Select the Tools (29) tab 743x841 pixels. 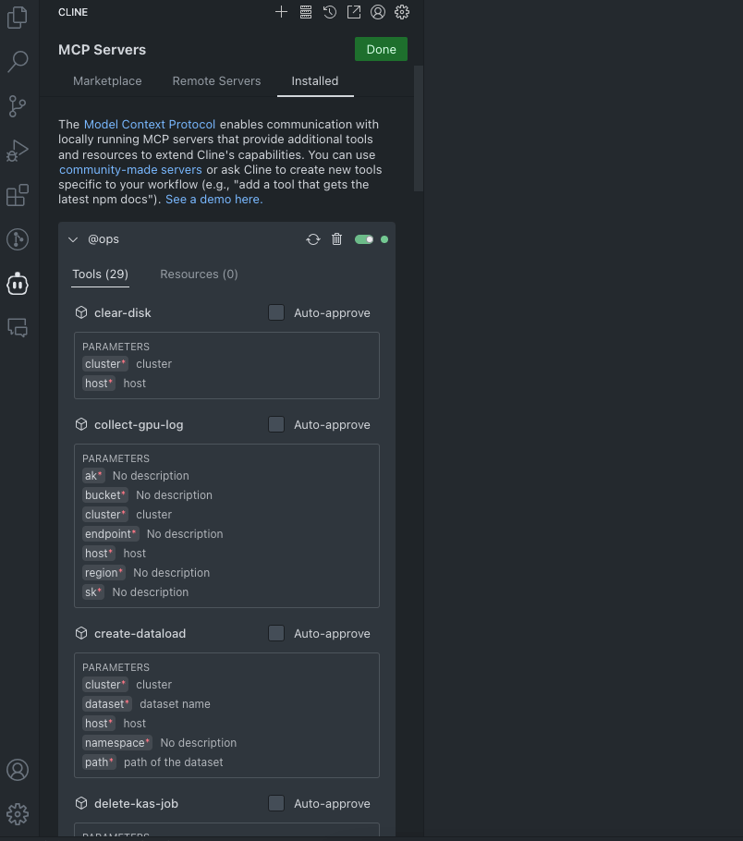pyautogui.click(x=101, y=274)
